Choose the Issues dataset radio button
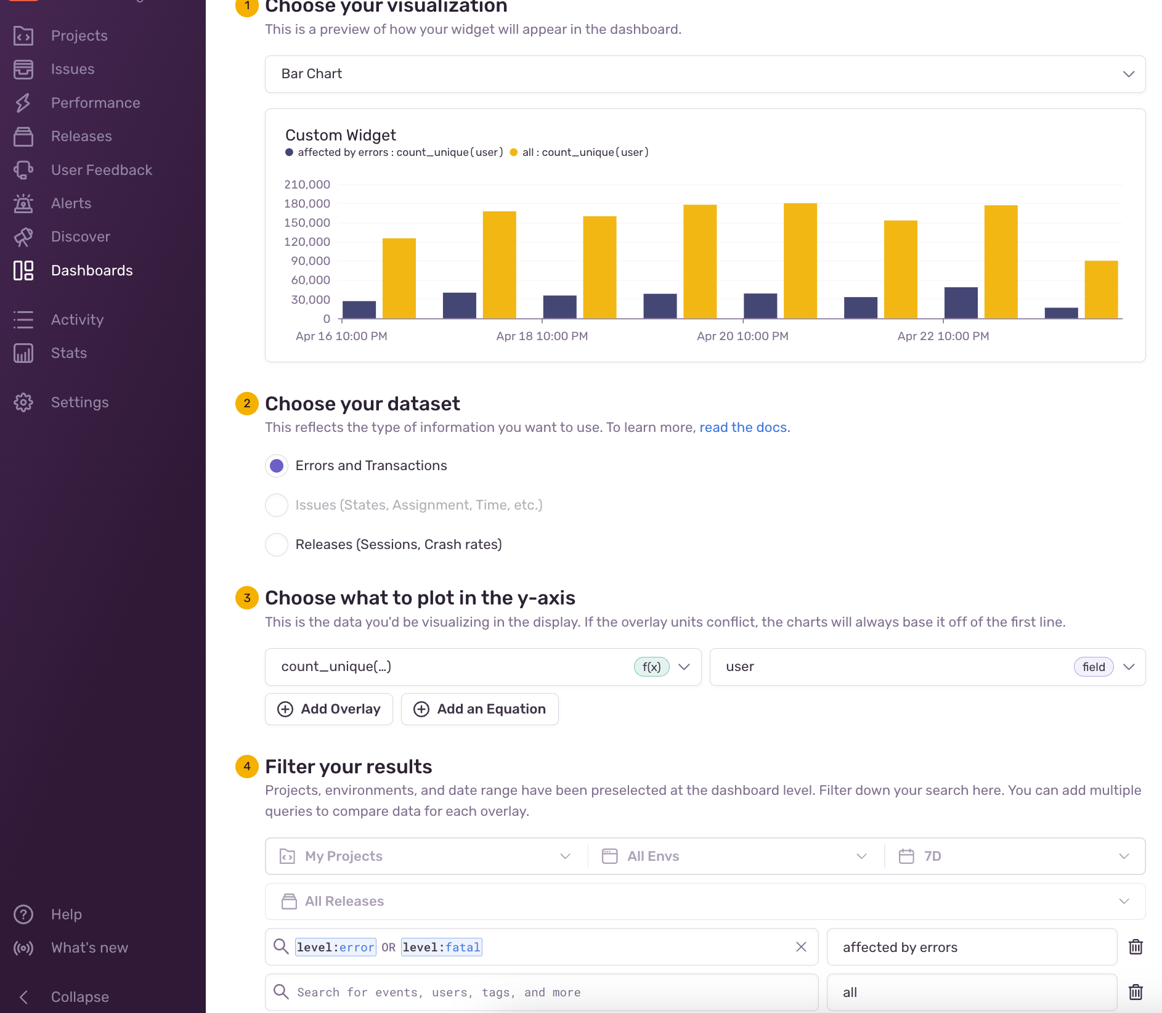Viewport: 1162px width, 1013px height. tap(277, 505)
